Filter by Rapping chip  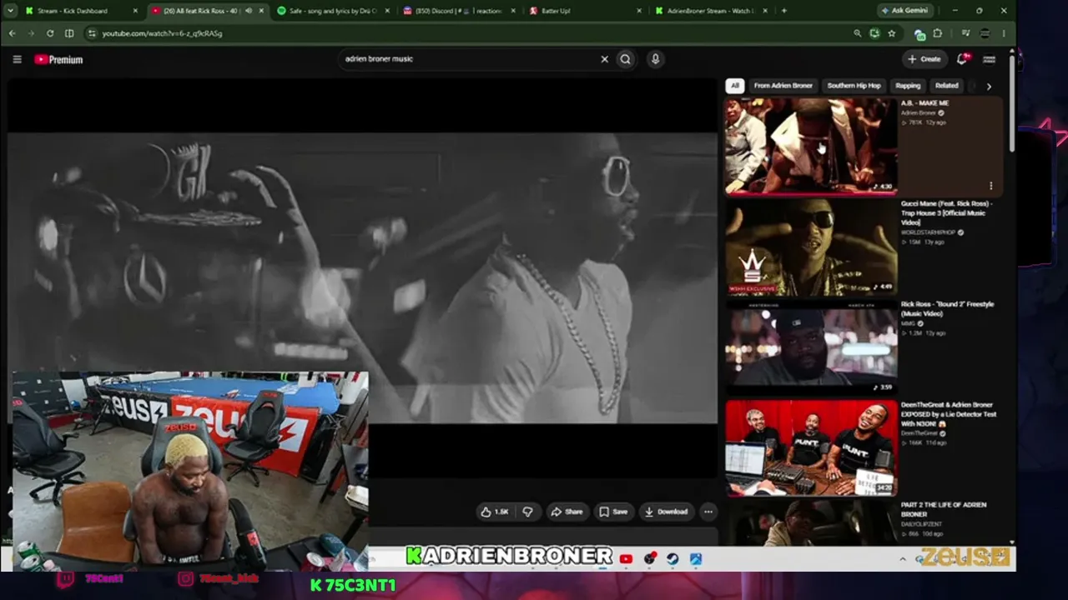pos(908,85)
